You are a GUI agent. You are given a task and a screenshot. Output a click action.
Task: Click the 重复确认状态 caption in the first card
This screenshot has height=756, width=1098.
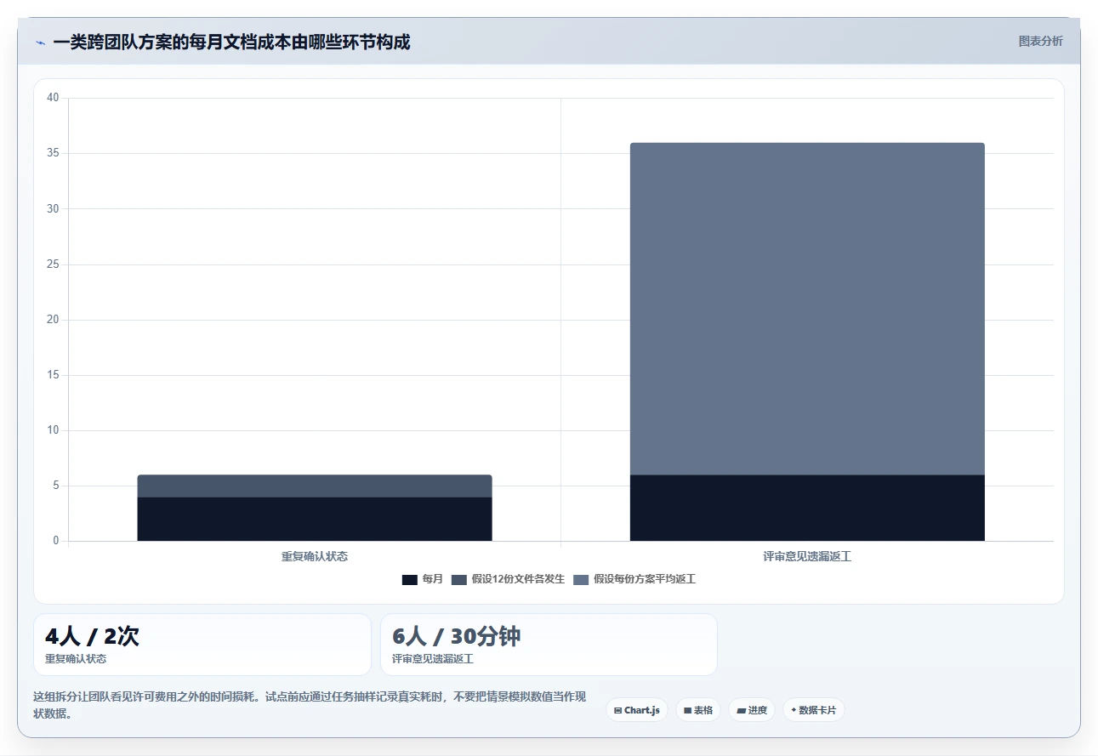click(x=76, y=659)
